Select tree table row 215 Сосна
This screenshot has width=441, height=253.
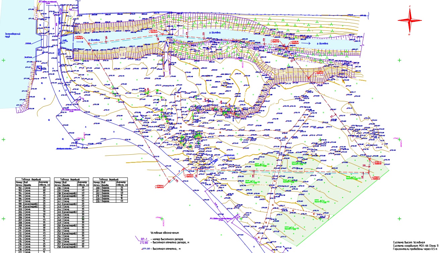(33, 241)
